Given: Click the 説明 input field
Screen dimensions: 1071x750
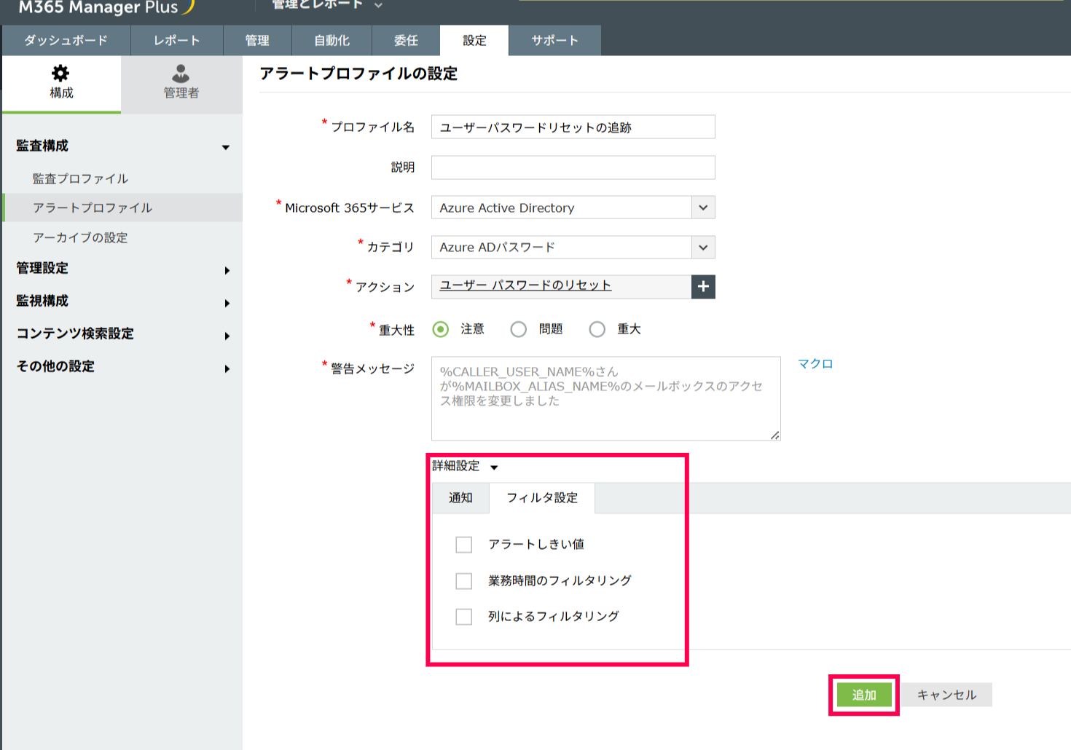Looking at the screenshot, I should (x=573, y=167).
